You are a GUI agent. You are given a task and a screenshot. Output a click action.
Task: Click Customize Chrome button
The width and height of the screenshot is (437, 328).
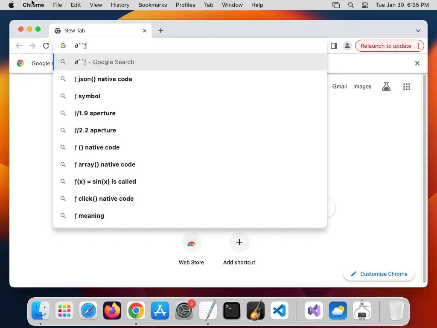coord(379,274)
